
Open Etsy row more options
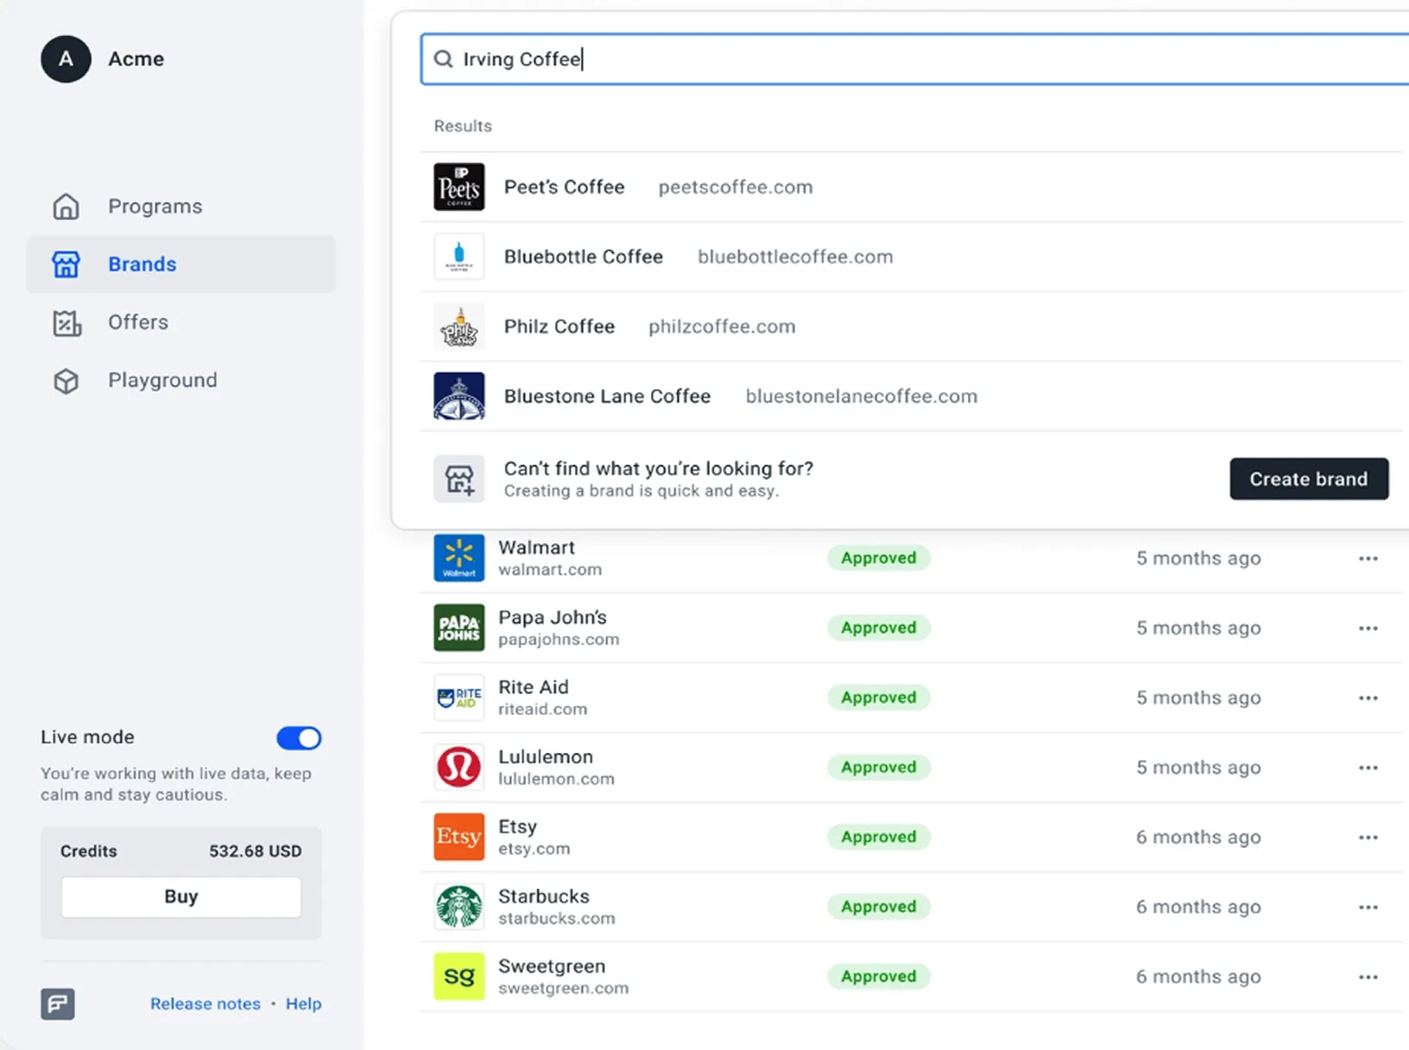coord(1368,838)
